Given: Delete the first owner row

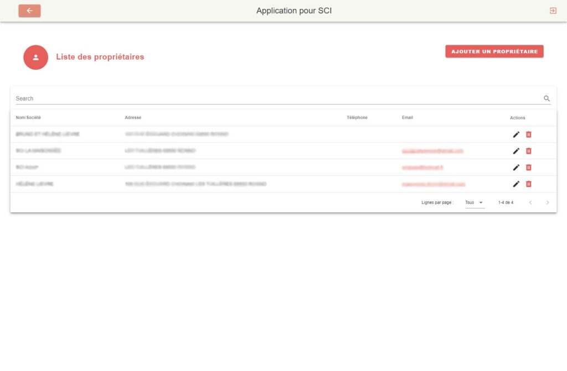Looking at the screenshot, I should pos(528,134).
